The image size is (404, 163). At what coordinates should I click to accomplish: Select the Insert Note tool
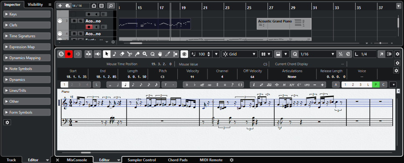(x=114, y=54)
